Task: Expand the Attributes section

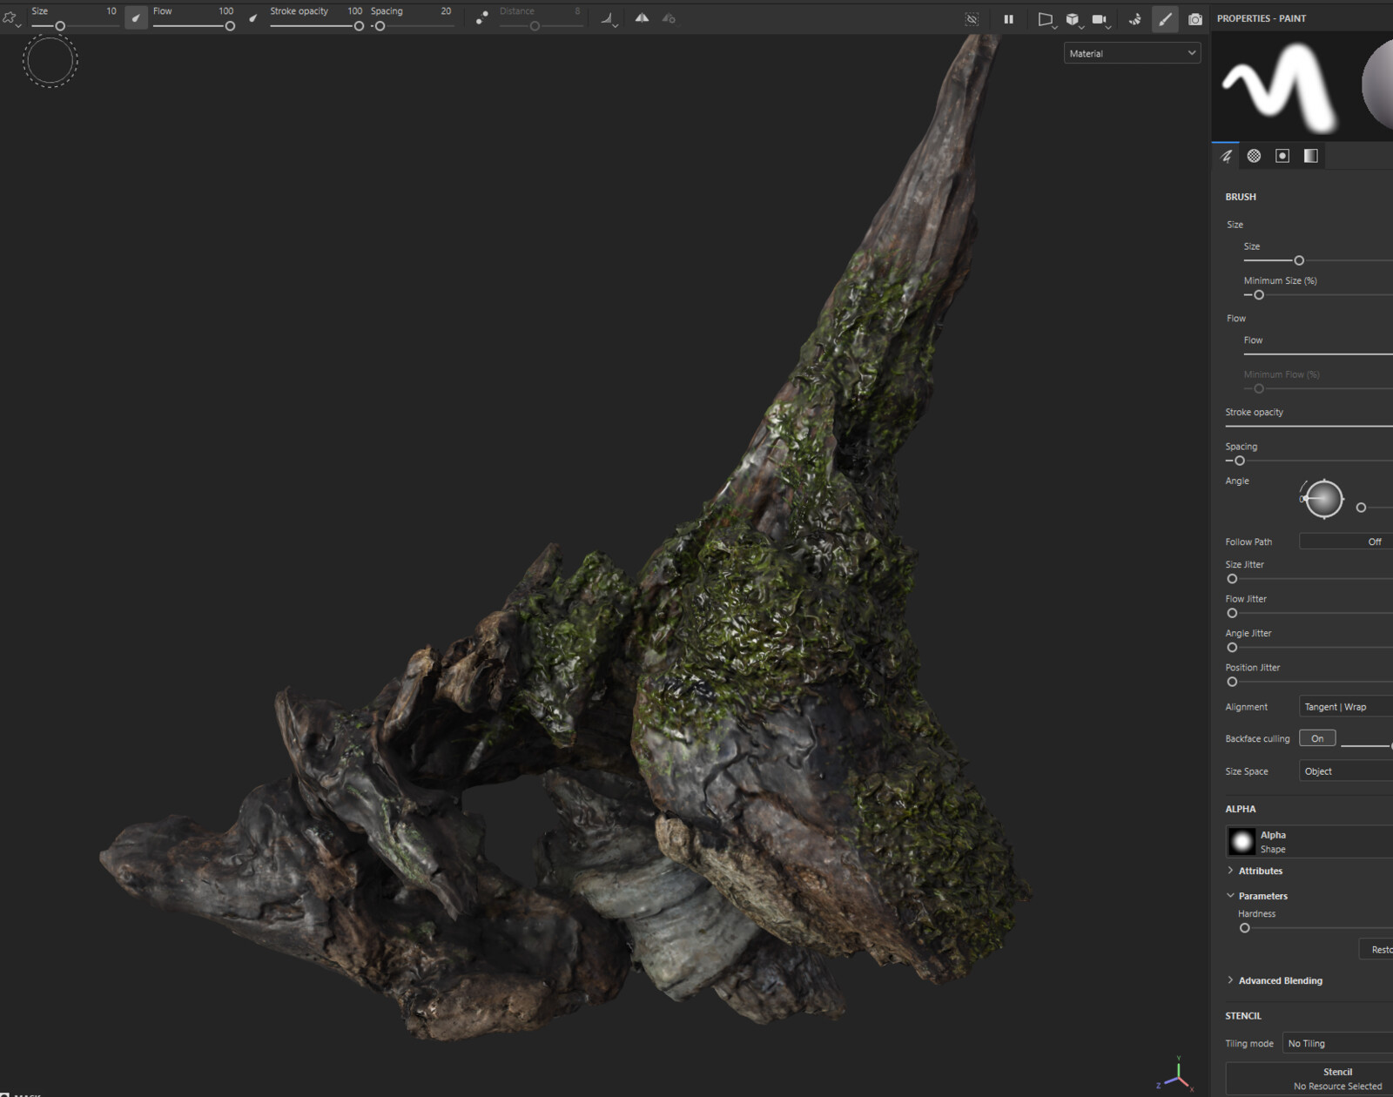Action: point(1255,871)
